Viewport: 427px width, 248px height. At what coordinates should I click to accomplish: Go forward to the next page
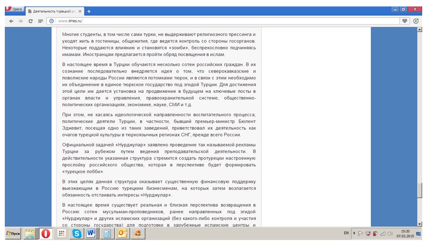tap(21, 21)
